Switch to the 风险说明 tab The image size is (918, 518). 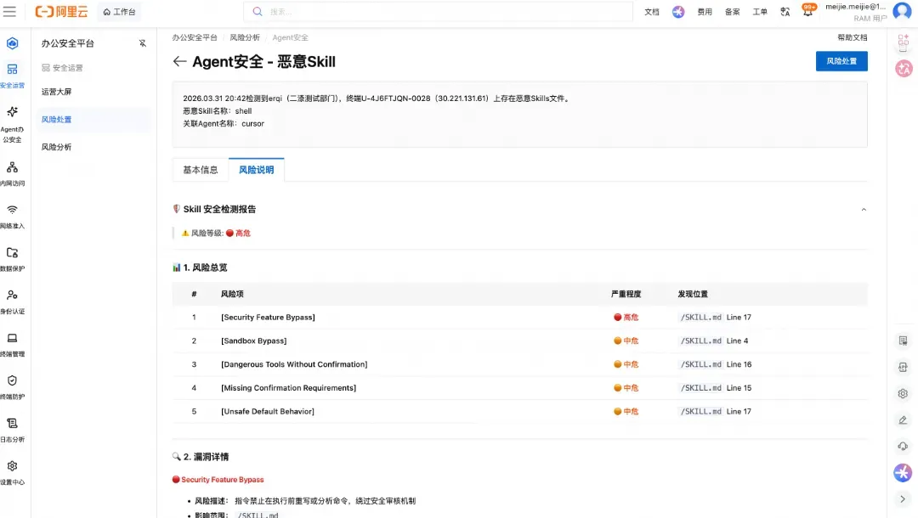pos(257,170)
